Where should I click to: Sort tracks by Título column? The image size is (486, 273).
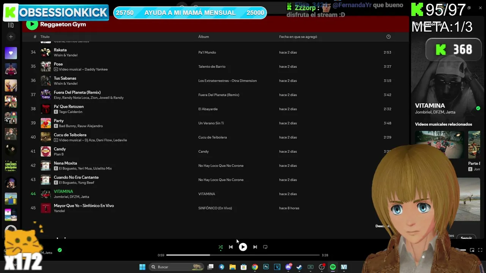click(45, 37)
